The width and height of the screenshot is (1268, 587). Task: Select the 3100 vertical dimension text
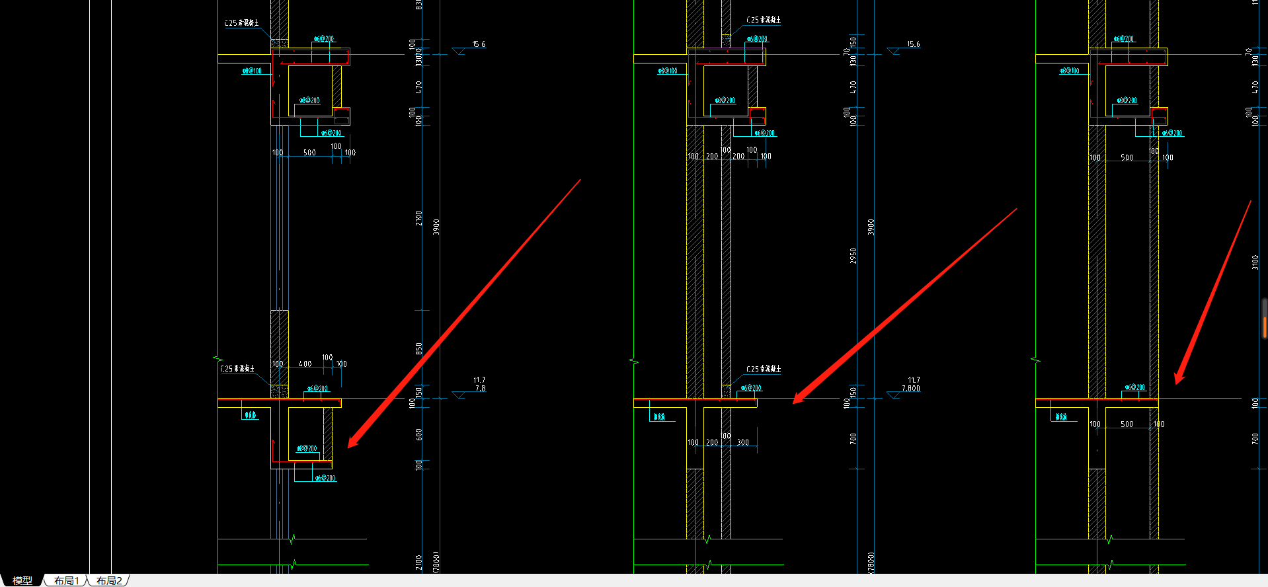pos(1255,262)
